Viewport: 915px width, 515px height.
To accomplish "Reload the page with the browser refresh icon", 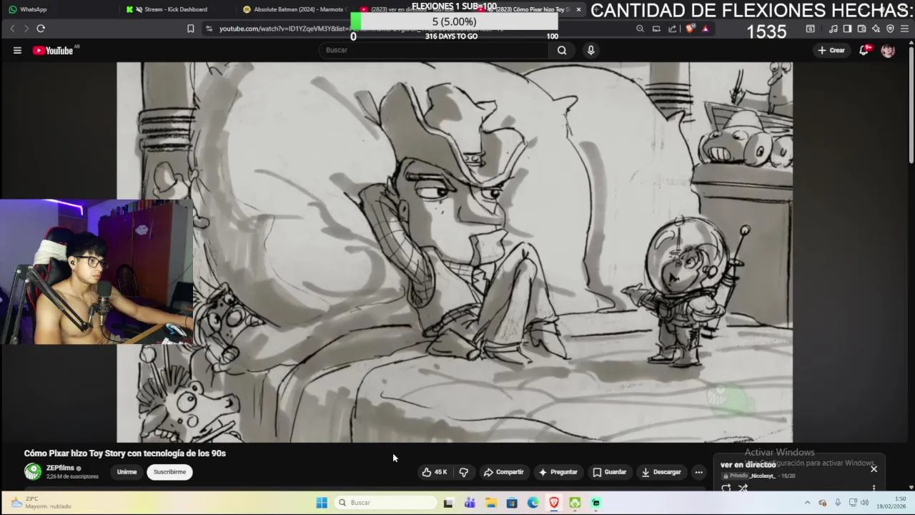I will coord(41,29).
